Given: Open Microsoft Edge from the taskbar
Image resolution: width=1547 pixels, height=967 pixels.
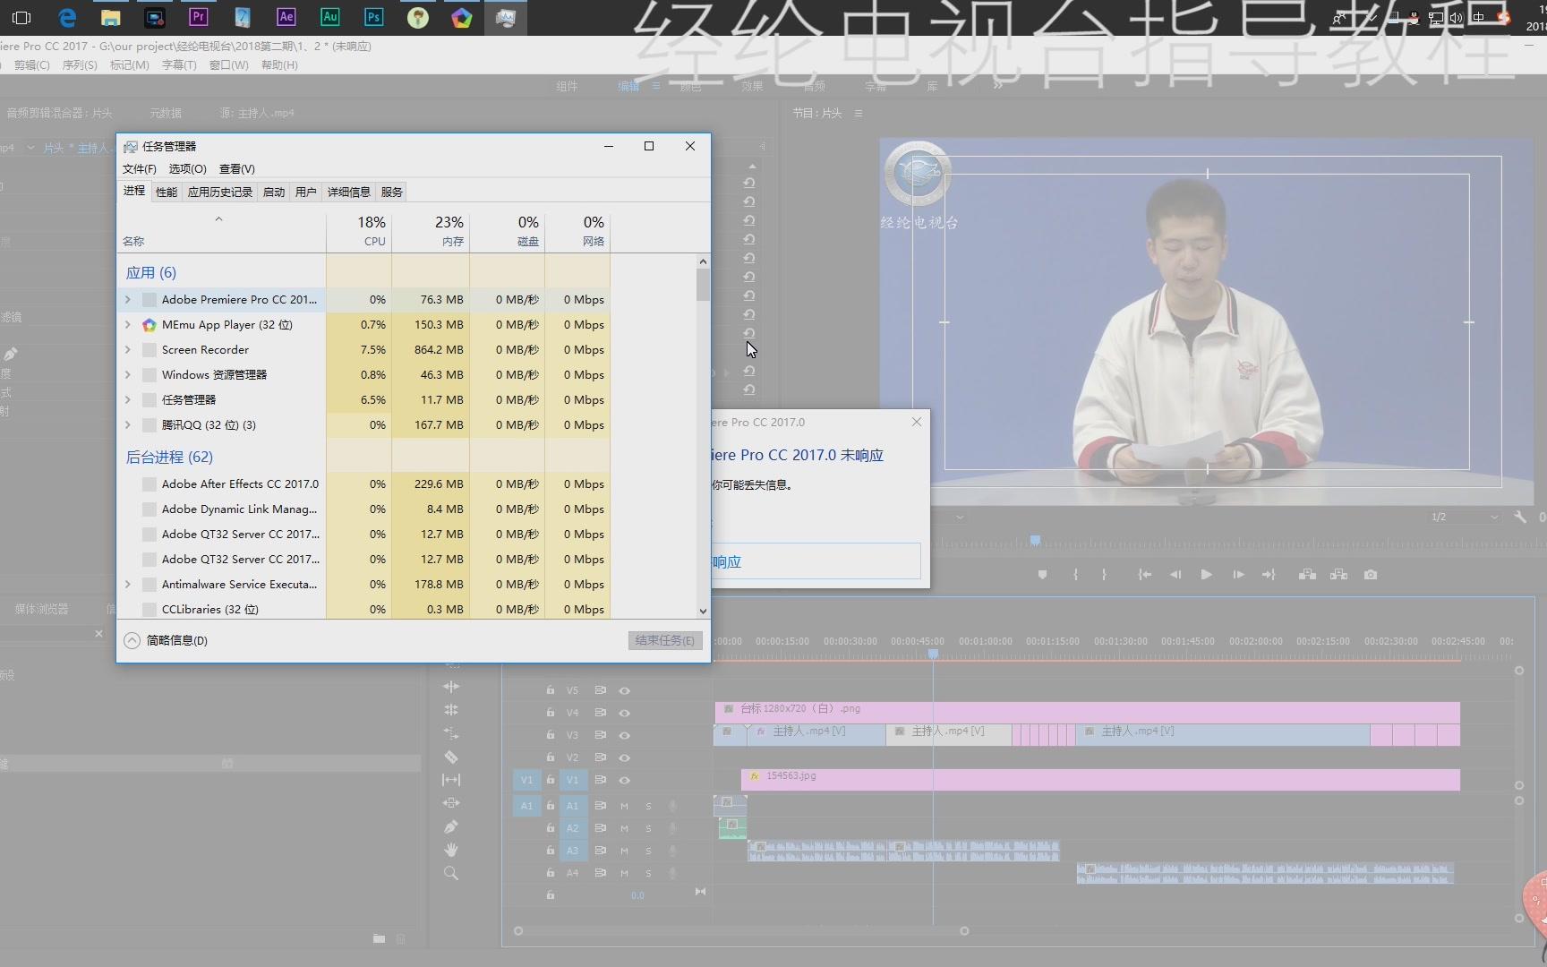Looking at the screenshot, I should click(66, 17).
